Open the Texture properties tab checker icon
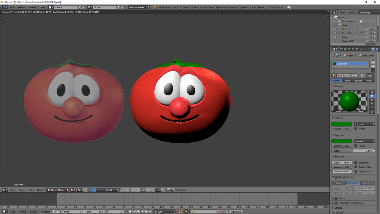Viewport: 380px width, 214px height. point(377,49)
